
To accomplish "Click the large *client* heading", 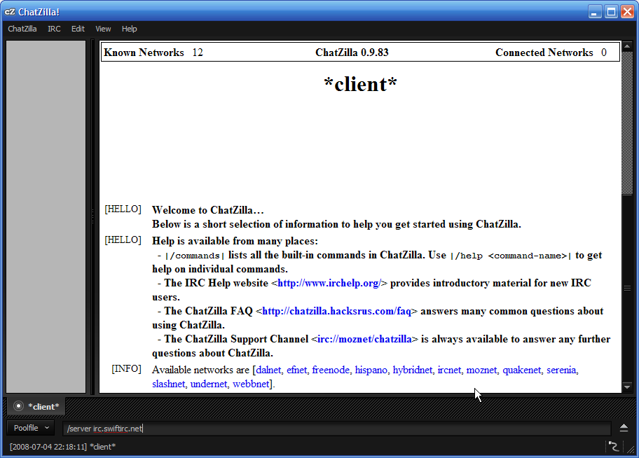I will (360, 84).
